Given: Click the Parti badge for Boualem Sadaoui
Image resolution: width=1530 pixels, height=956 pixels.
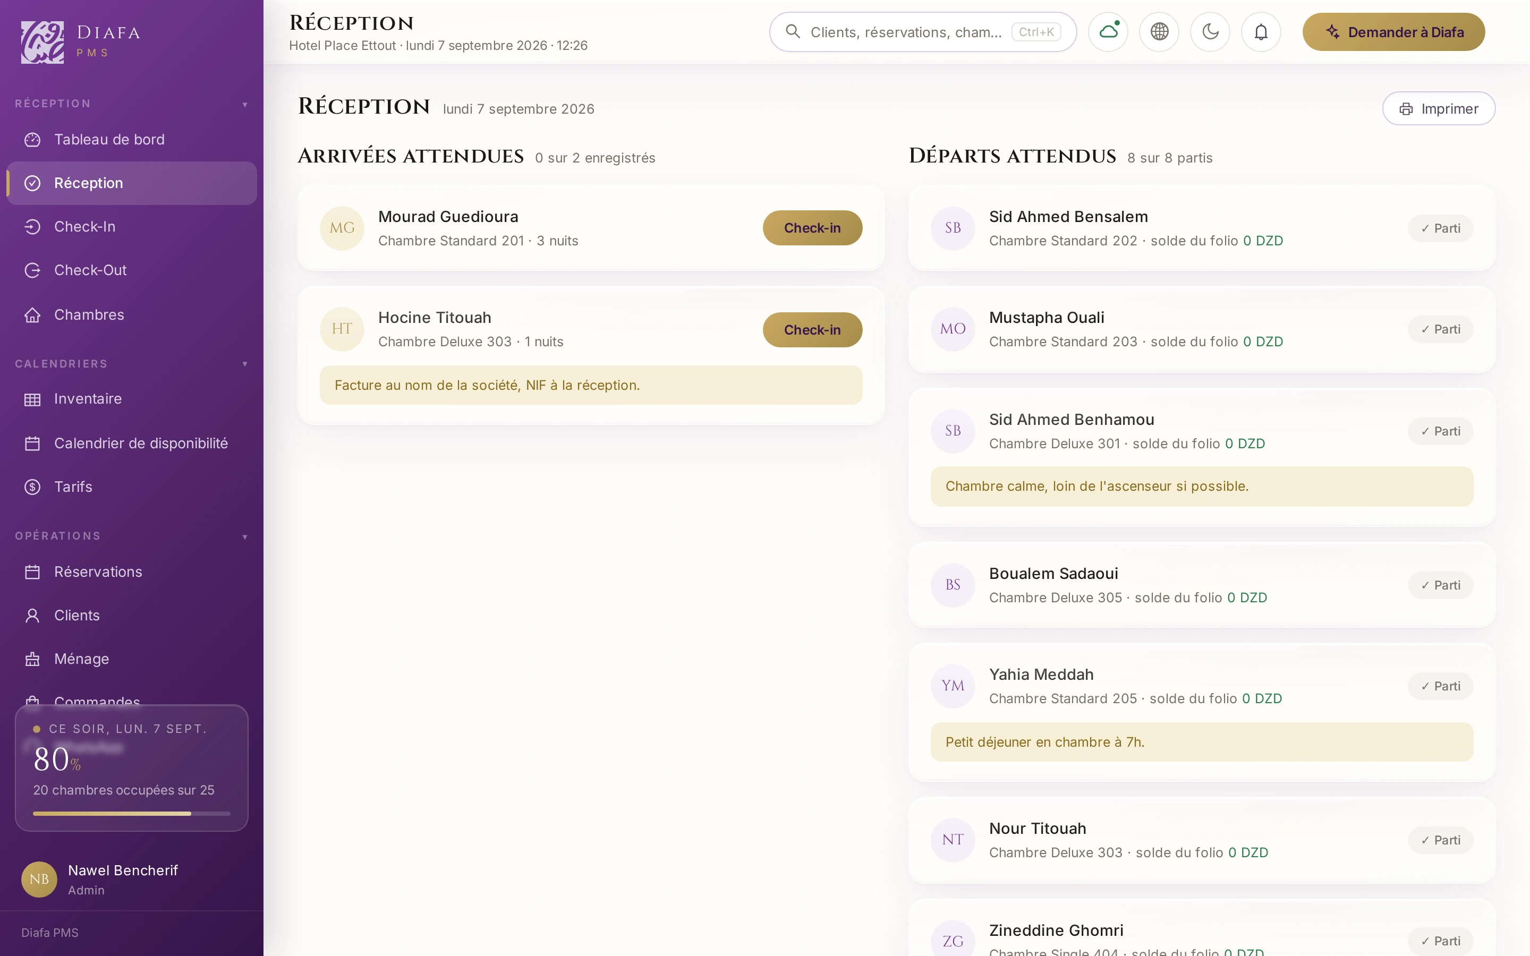Looking at the screenshot, I should (x=1440, y=585).
